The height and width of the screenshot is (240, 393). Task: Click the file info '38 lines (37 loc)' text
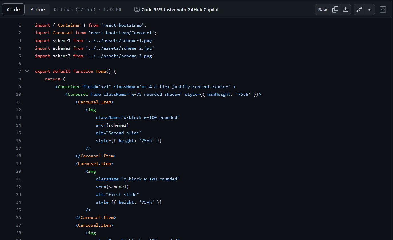[74, 9]
